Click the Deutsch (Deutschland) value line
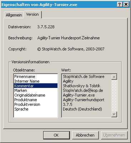This screenshot has height=143, width=131. (x=82, y=109)
